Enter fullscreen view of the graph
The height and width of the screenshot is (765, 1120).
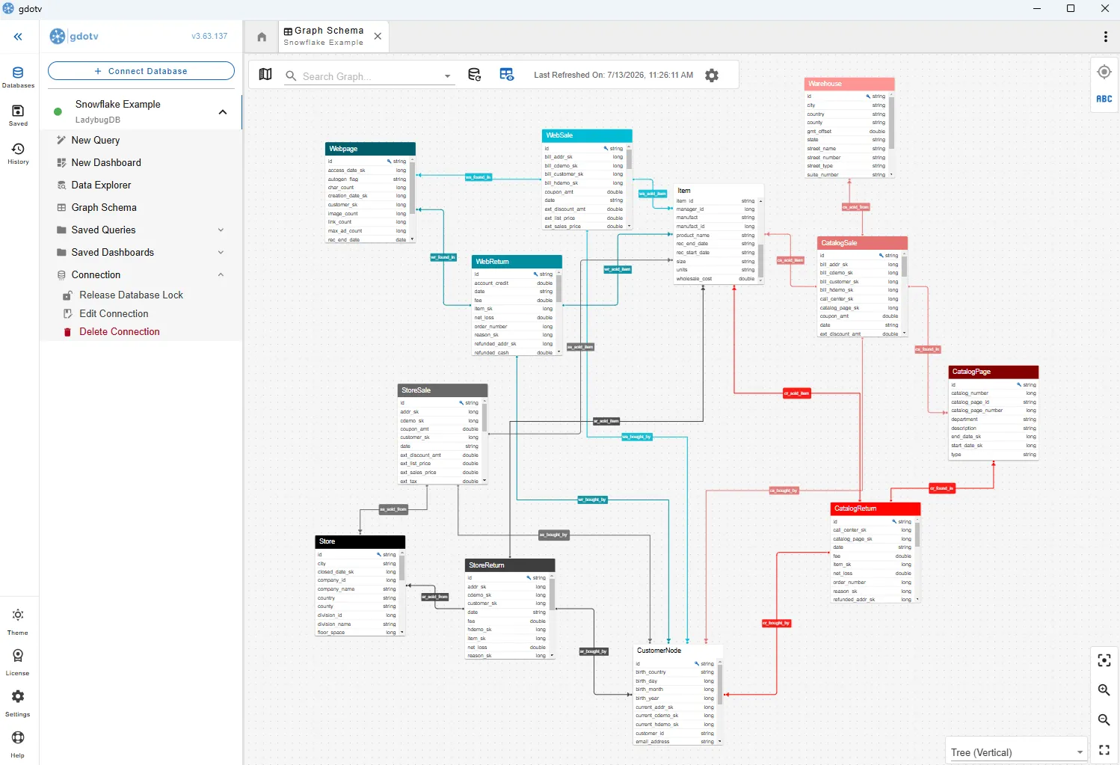(x=1104, y=750)
